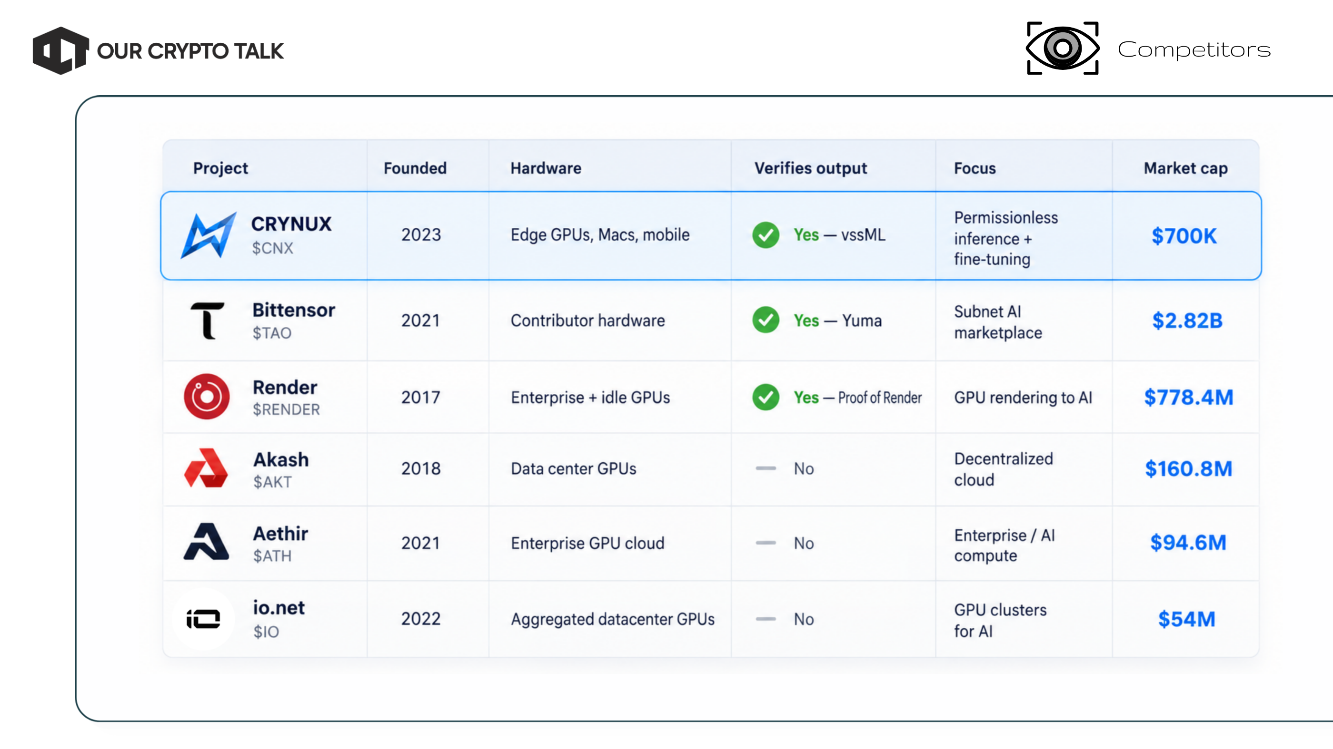This screenshot has width=1333, height=749.
Task: Click GPU clusters for AI text
Action: click(1000, 620)
